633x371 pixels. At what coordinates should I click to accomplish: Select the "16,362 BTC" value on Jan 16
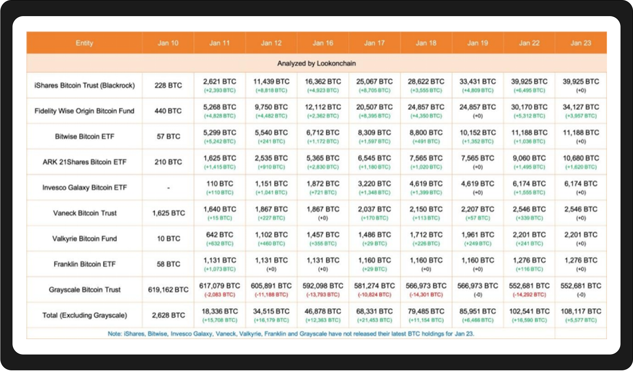point(323,82)
